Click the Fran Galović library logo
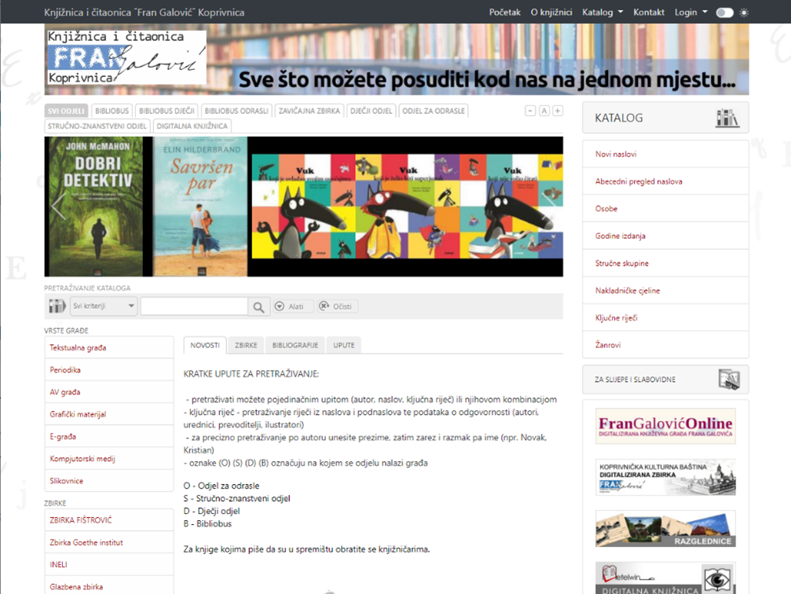This screenshot has width=791, height=594. (126, 57)
